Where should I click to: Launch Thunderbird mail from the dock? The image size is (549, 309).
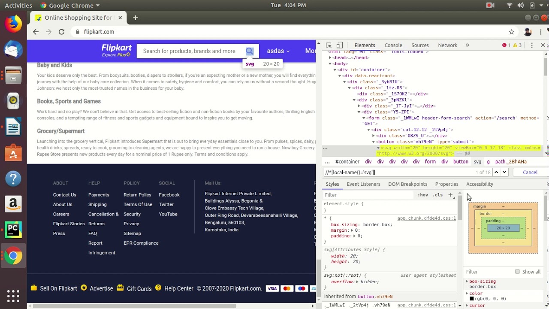(x=13, y=49)
